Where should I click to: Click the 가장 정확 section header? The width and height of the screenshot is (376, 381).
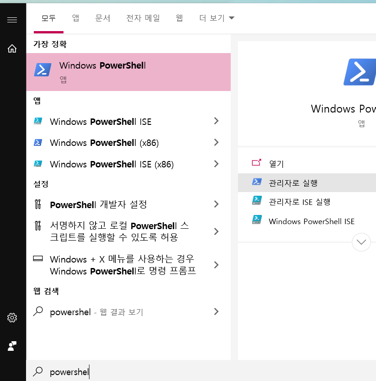50,44
